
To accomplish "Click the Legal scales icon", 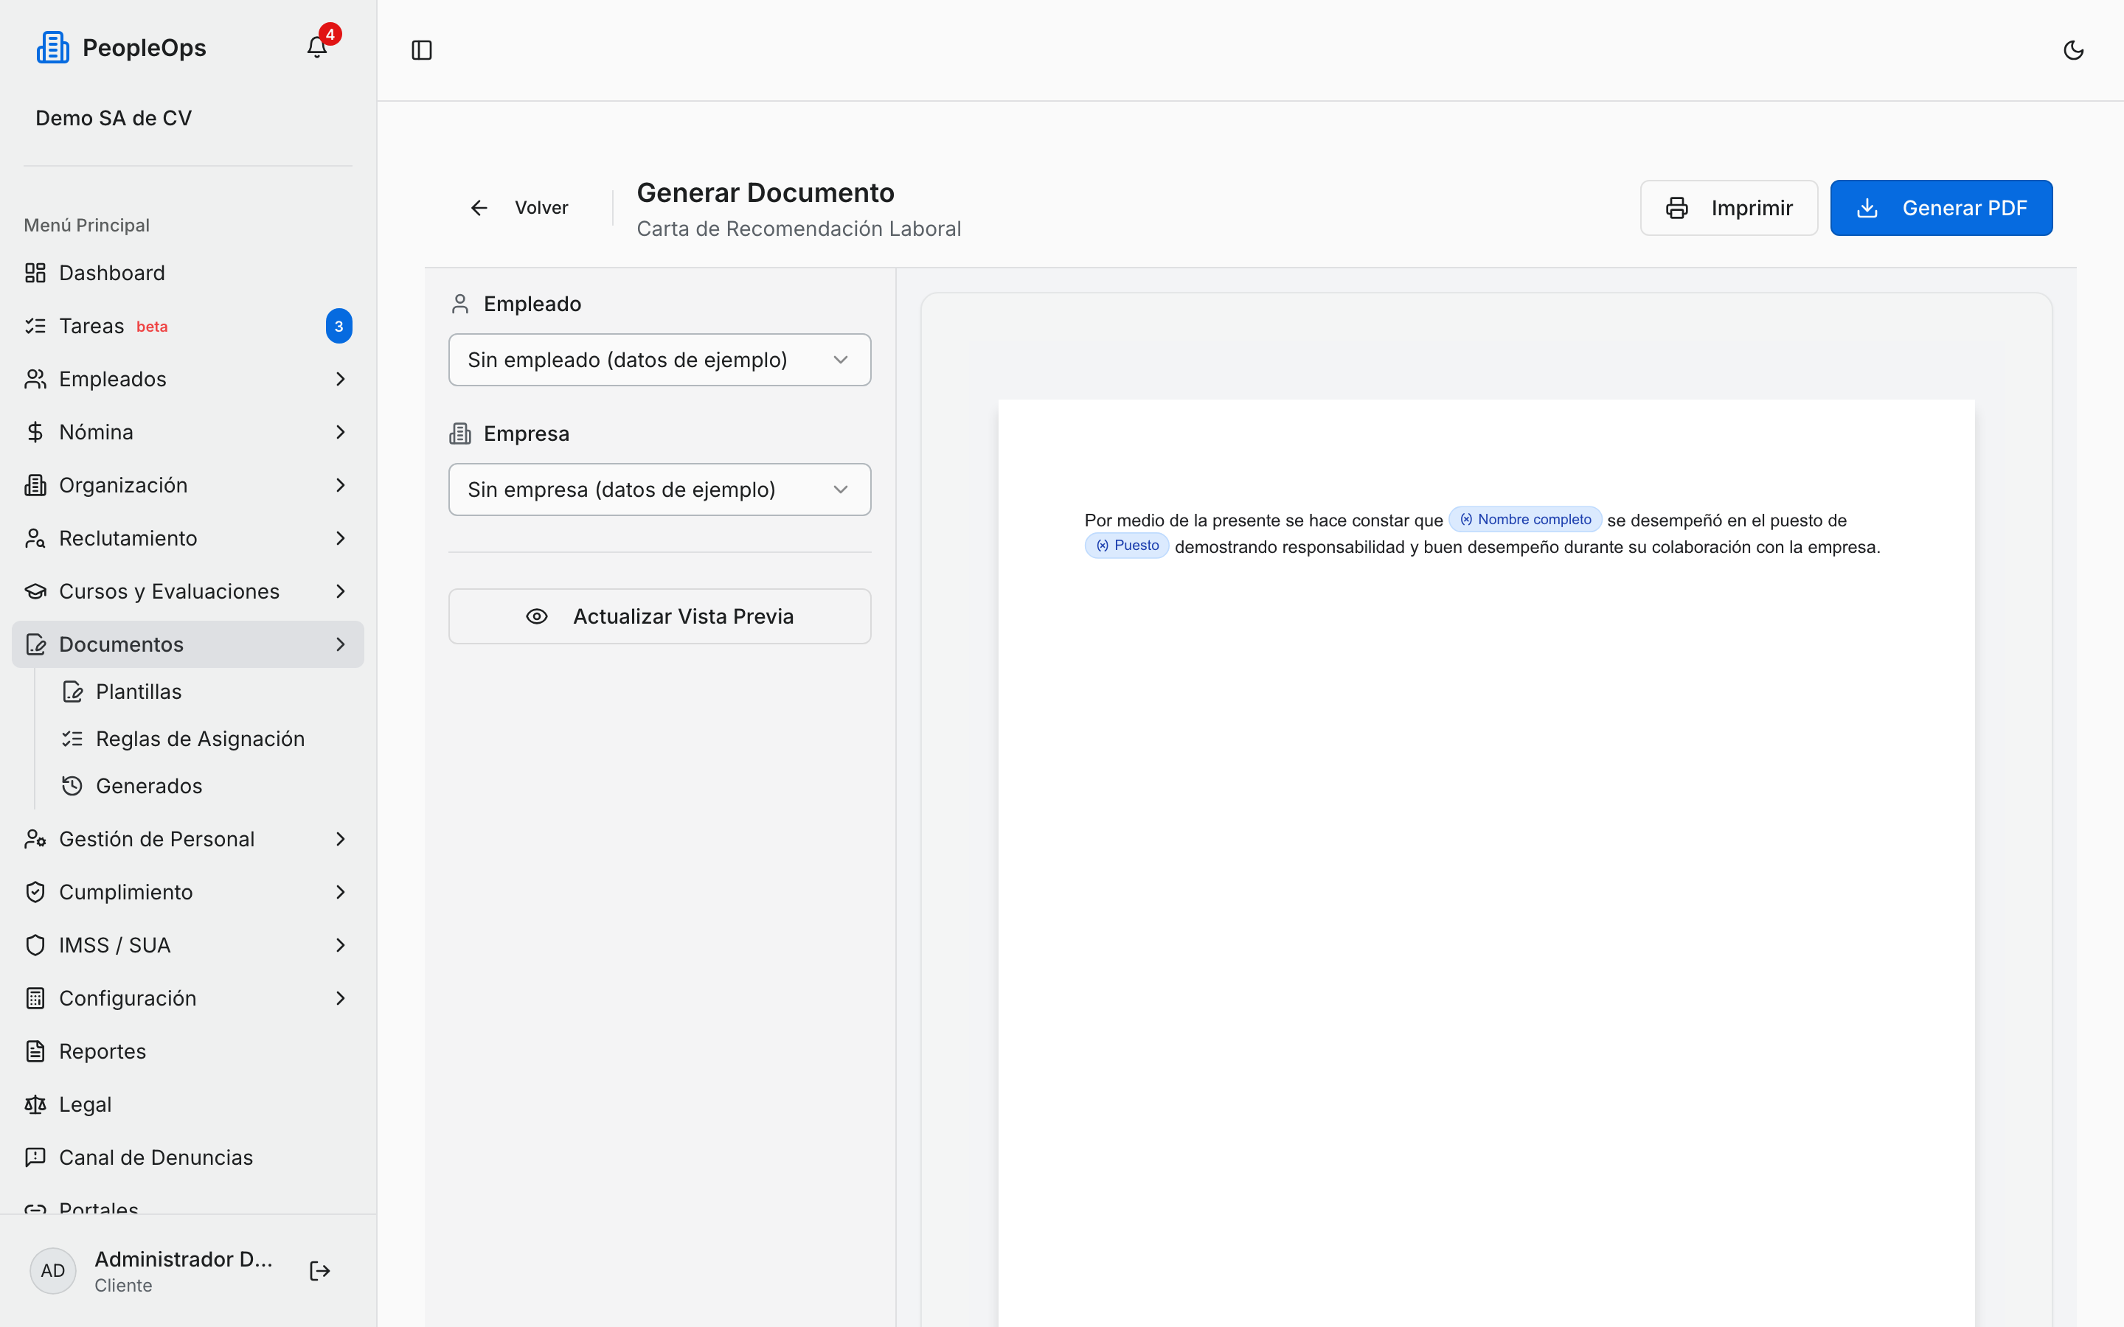I will 35,1104.
